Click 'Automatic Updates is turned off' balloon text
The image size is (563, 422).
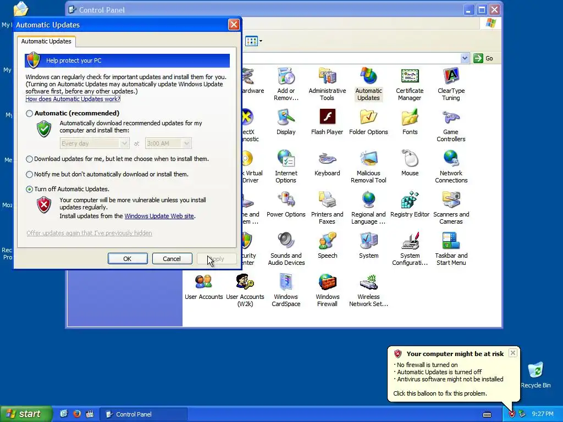coord(439,372)
